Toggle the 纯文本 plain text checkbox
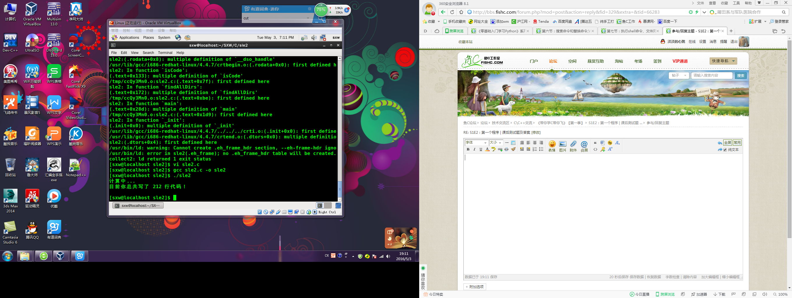The image size is (792, 298). tap(725, 150)
